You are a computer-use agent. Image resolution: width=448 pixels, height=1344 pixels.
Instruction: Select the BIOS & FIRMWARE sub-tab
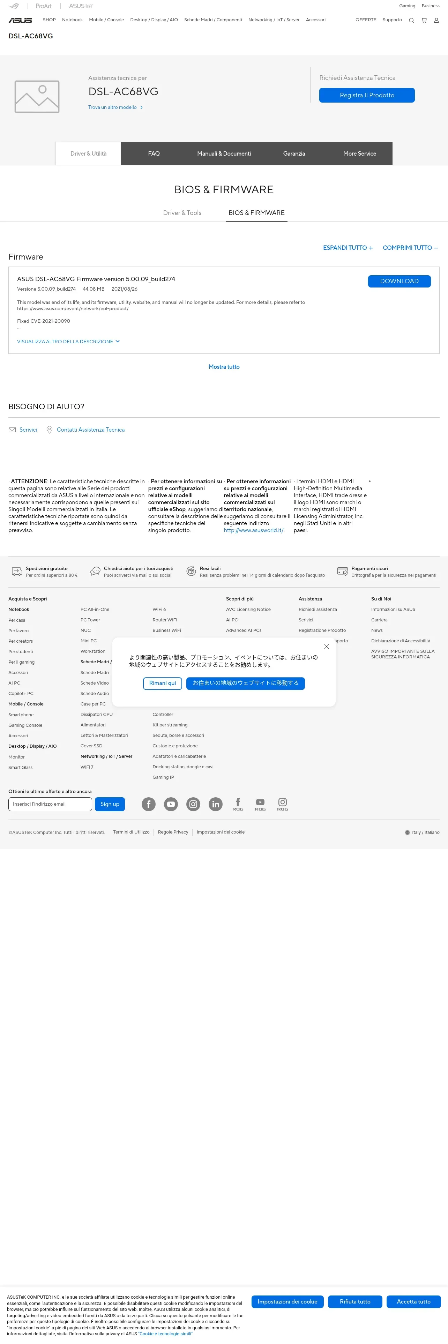256,213
